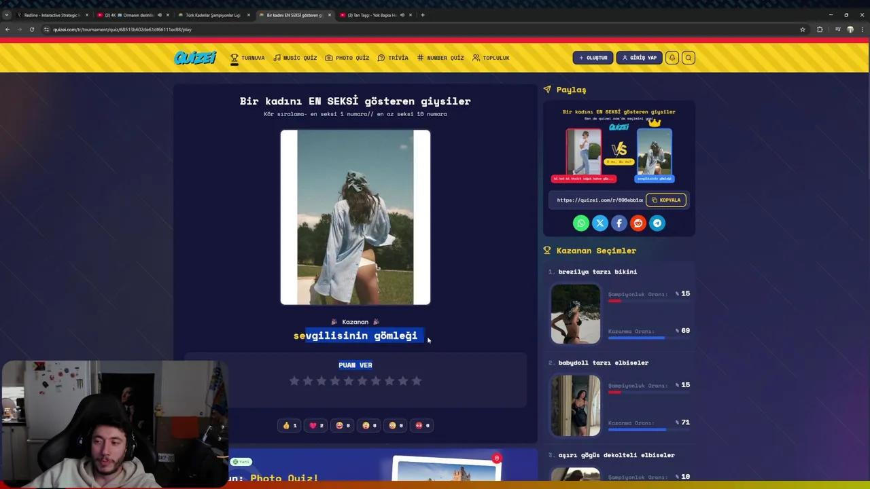This screenshot has width=870, height=489.
Task: Click the 'brezilya tarzı bikini' title
Action: (x=597, y=272)
